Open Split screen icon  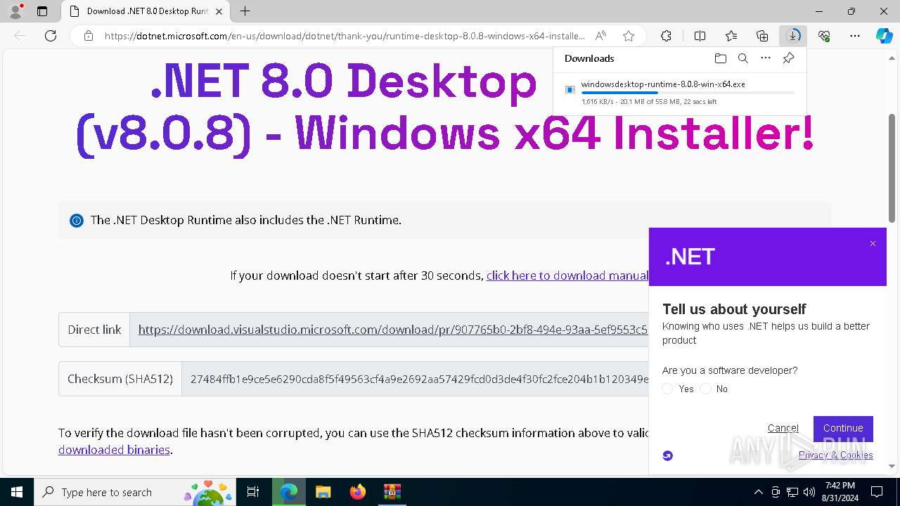coord(700,36)
